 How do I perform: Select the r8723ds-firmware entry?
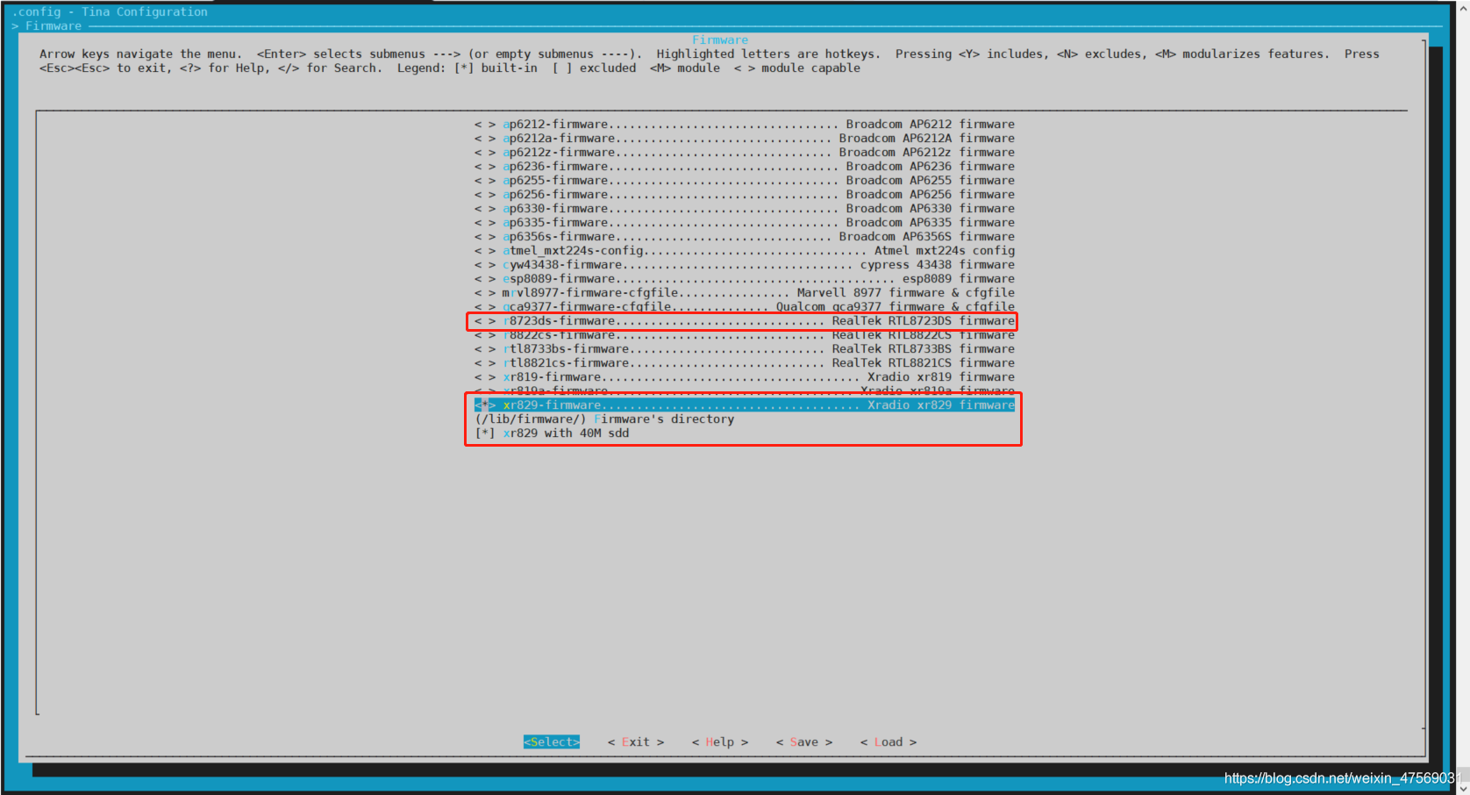click(745, 321)
